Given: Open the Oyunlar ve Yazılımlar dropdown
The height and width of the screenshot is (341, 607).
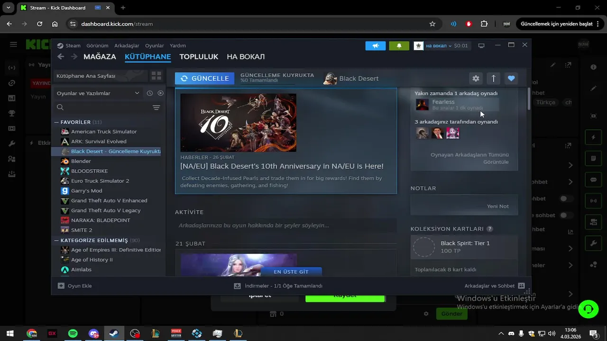Looking at the screenshot, I should [x=98, y=93].
